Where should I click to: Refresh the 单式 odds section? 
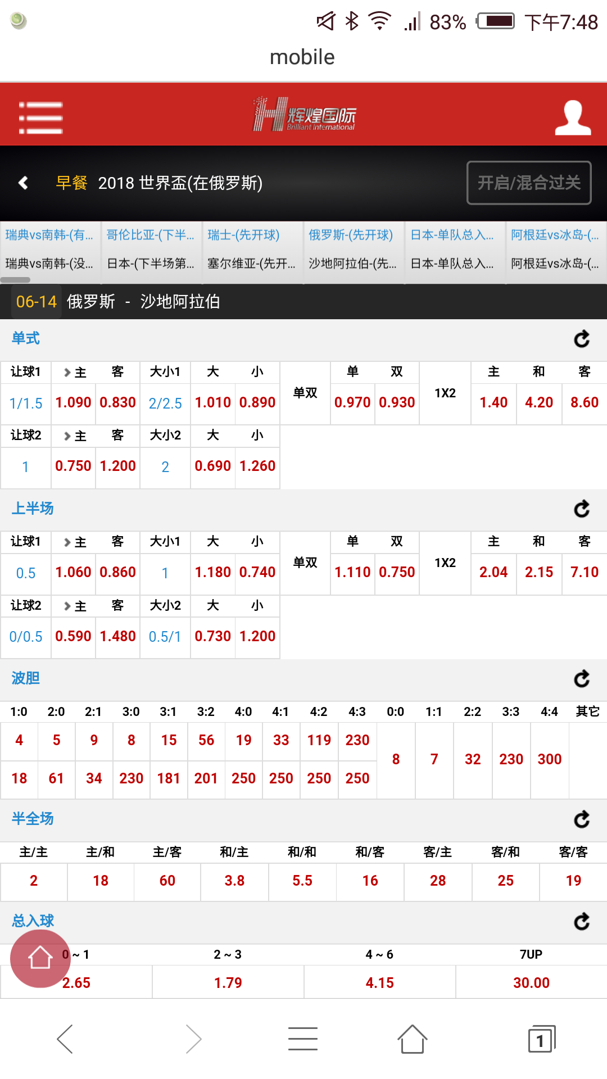(x=582, y=339)
